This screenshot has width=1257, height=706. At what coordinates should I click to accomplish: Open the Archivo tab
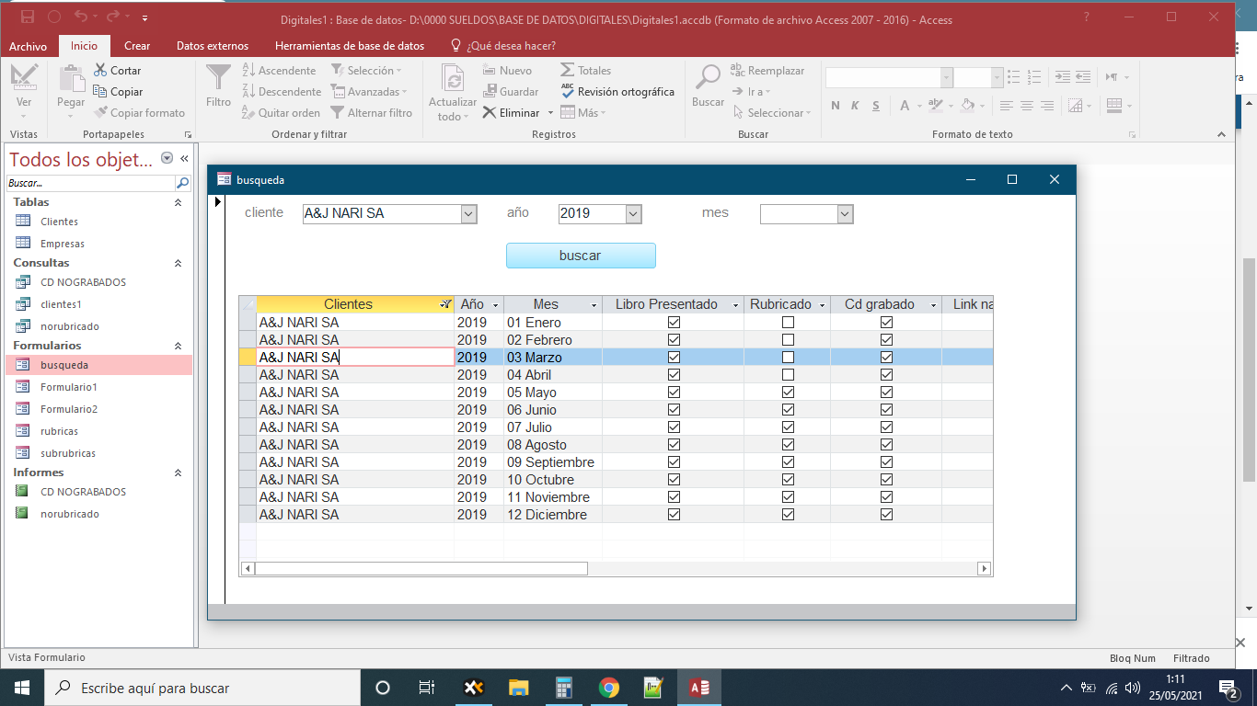(x=28, y=46)
